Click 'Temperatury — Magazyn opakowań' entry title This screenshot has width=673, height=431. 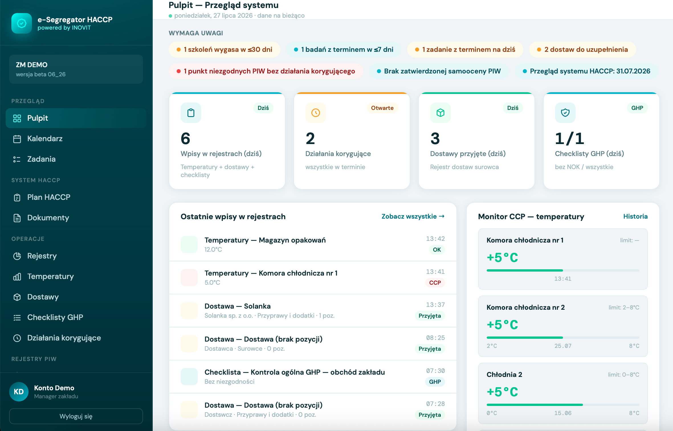[265, 240]
